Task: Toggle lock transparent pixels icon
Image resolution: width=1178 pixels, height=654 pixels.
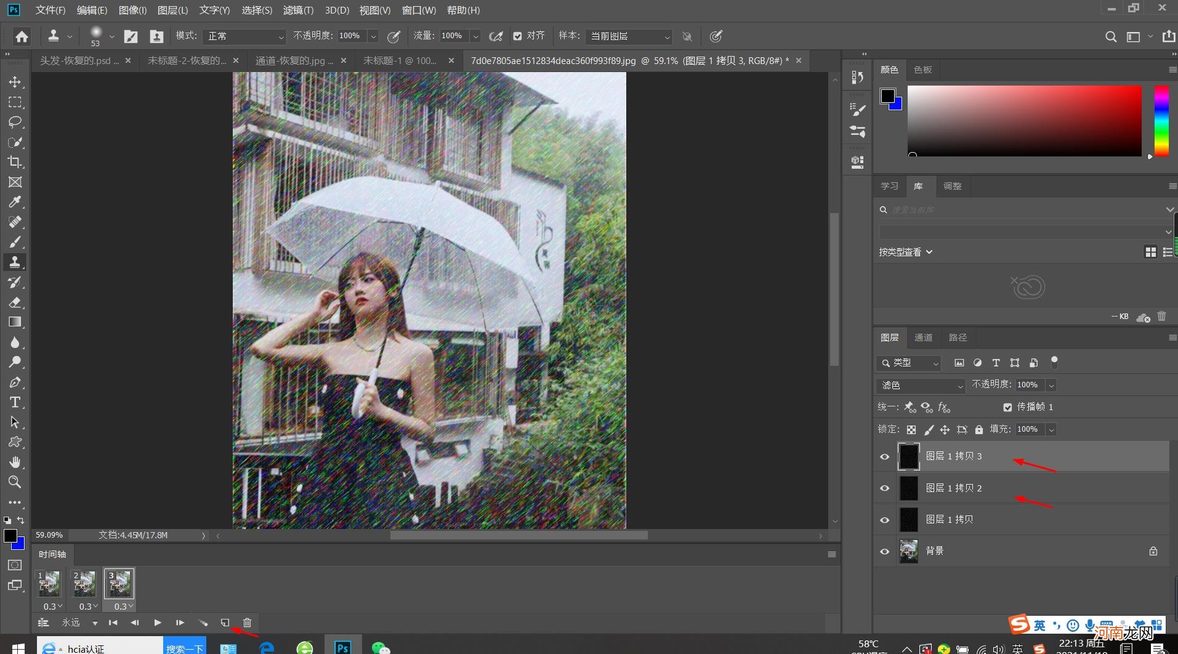Action: pyautogui.click(x=911, y=429)
